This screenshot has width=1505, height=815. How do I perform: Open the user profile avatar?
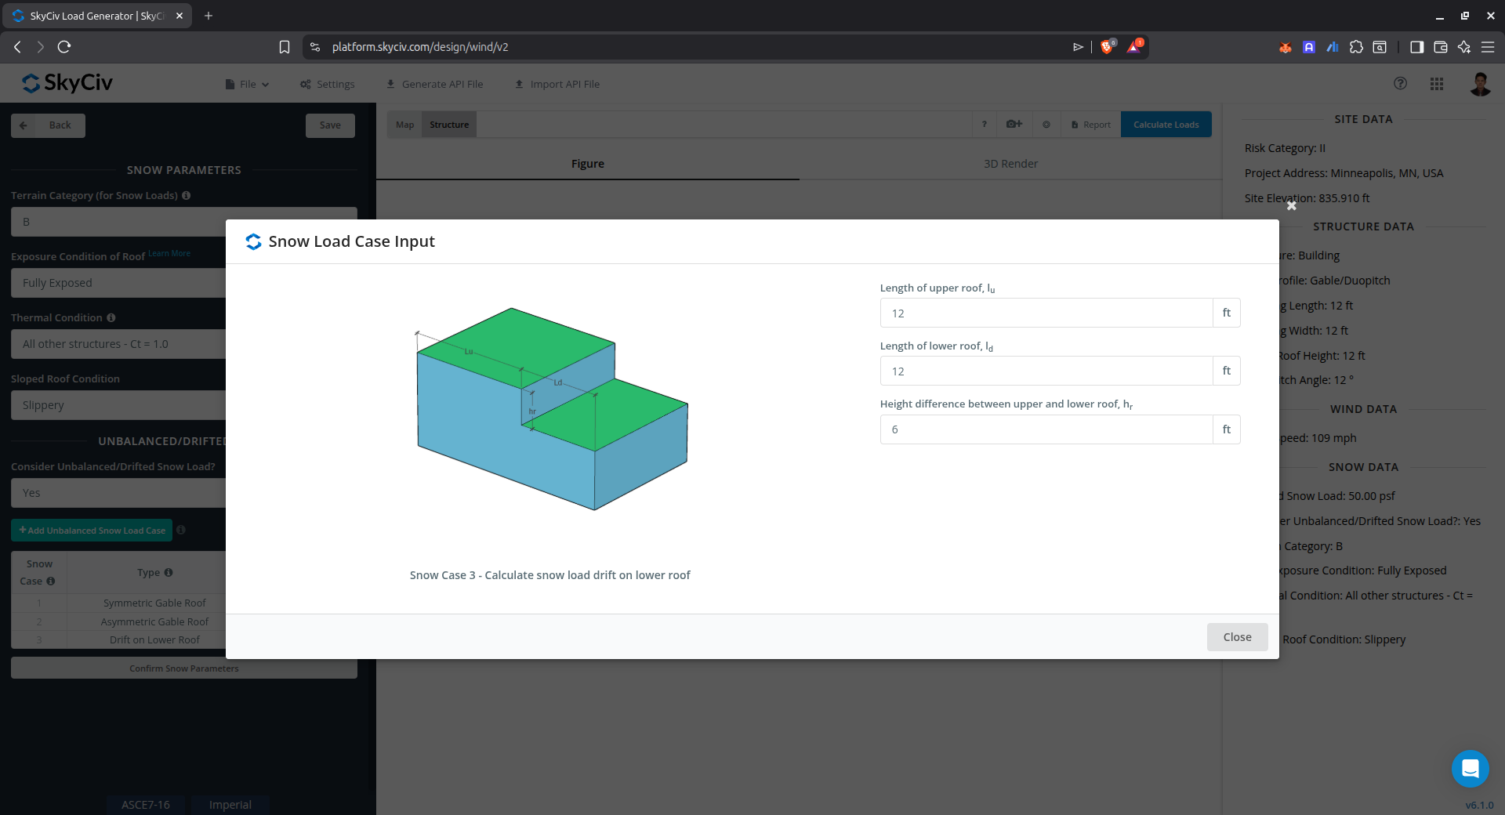(1479, 84)
